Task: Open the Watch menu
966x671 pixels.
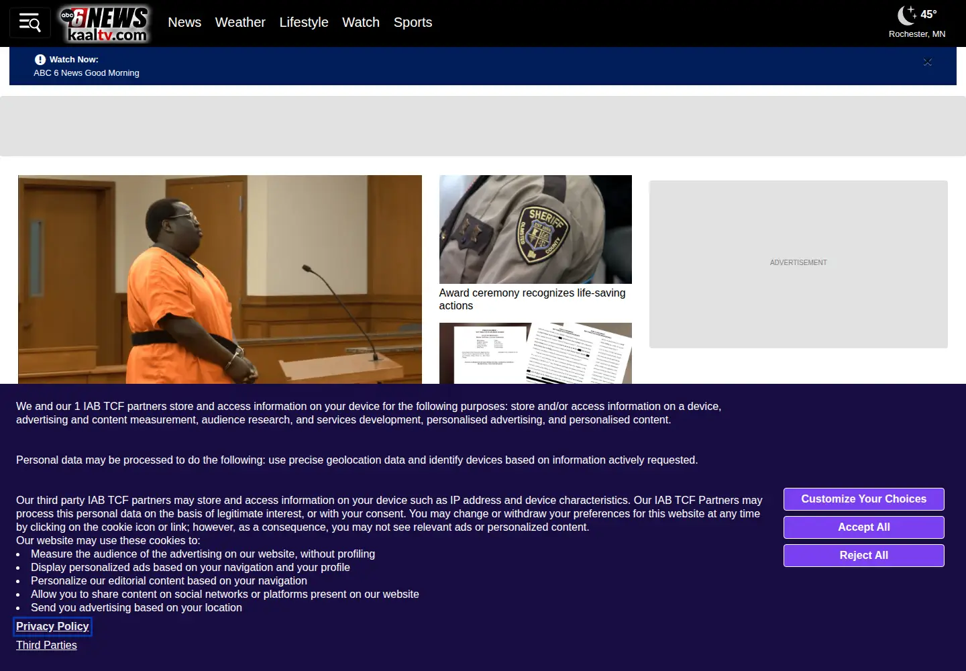Action: (x=361, y=22)
